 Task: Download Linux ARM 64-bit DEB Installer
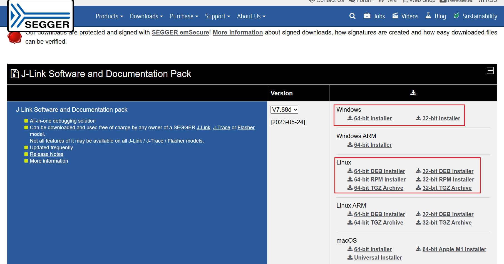click(x=379, y=214)
